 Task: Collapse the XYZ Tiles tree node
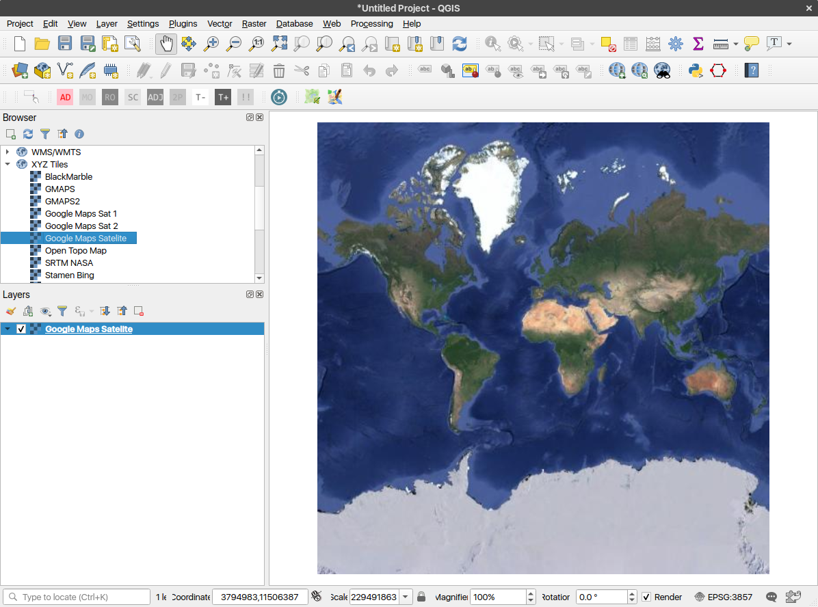point(8,164)
